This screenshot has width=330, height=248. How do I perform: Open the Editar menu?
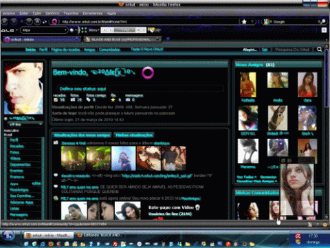pyautogui.click(x=24, y=13)
